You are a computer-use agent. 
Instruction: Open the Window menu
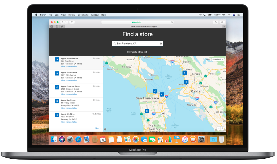coord(95,15)
